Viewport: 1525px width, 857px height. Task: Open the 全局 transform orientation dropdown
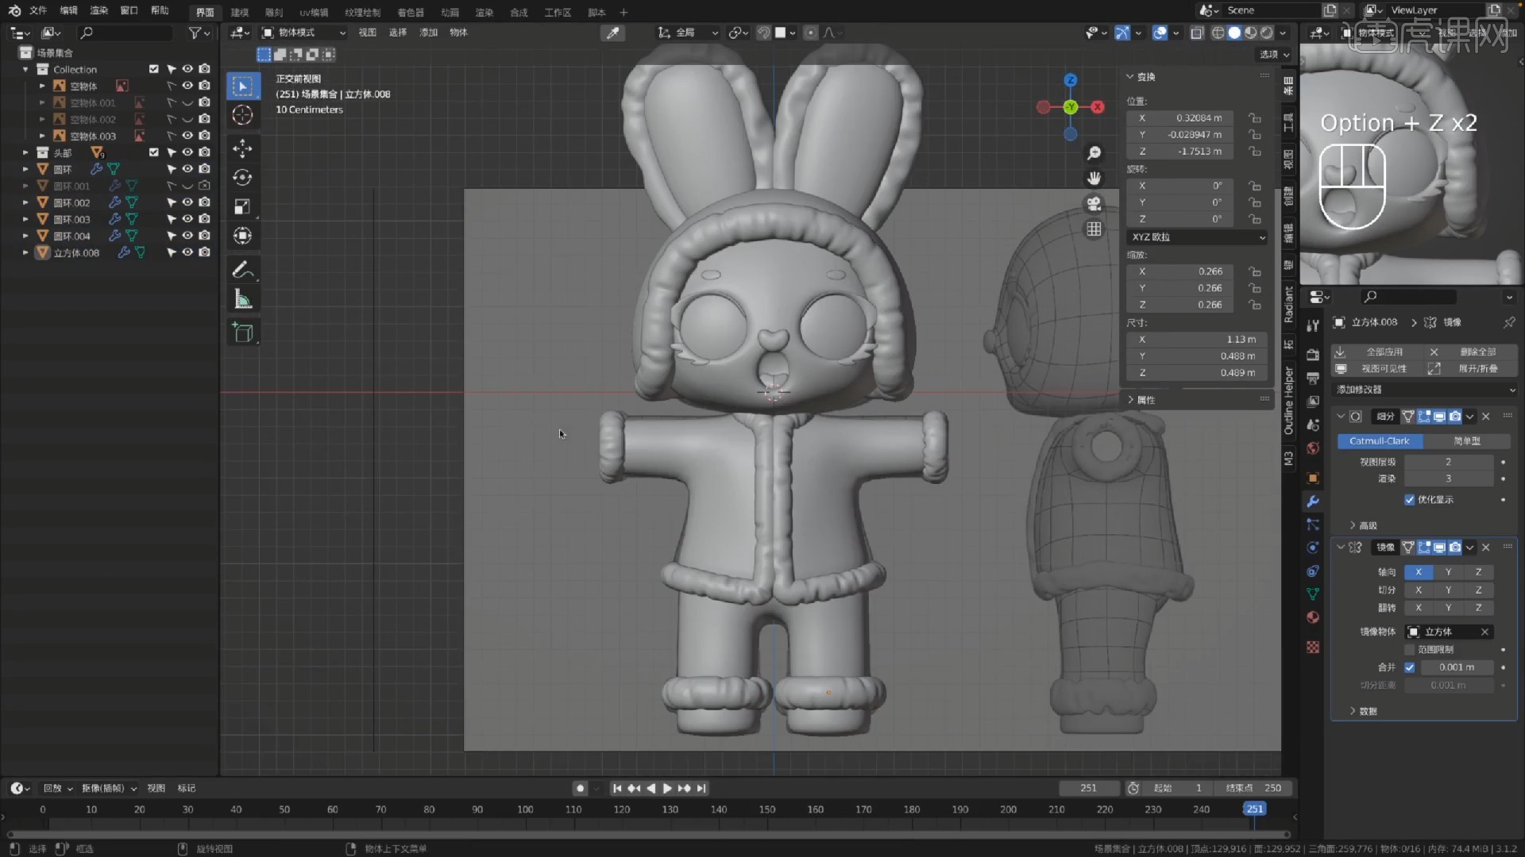[x=688, y=33]
